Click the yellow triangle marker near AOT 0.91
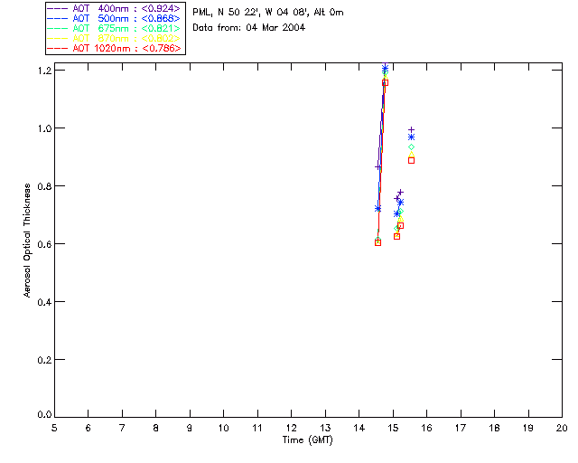 tap(412, 154)
